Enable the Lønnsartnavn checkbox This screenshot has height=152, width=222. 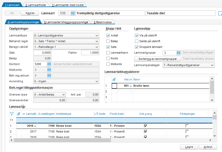pos(108,53)
